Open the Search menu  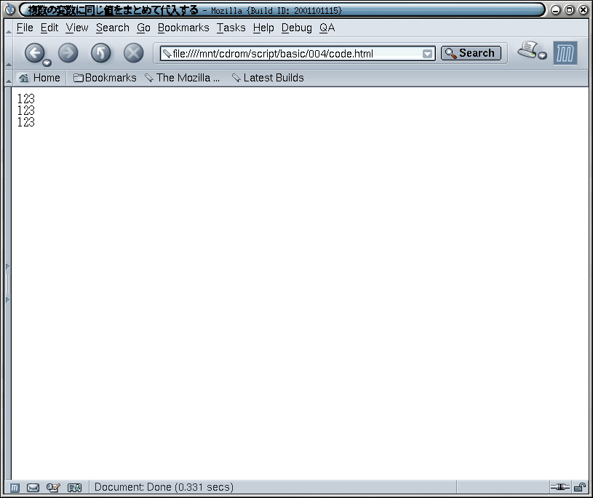113,28
